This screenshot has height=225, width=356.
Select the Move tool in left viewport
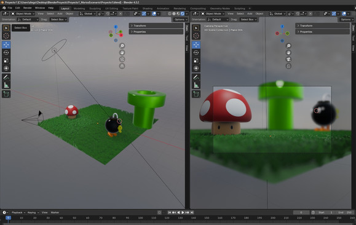point(6,45)
